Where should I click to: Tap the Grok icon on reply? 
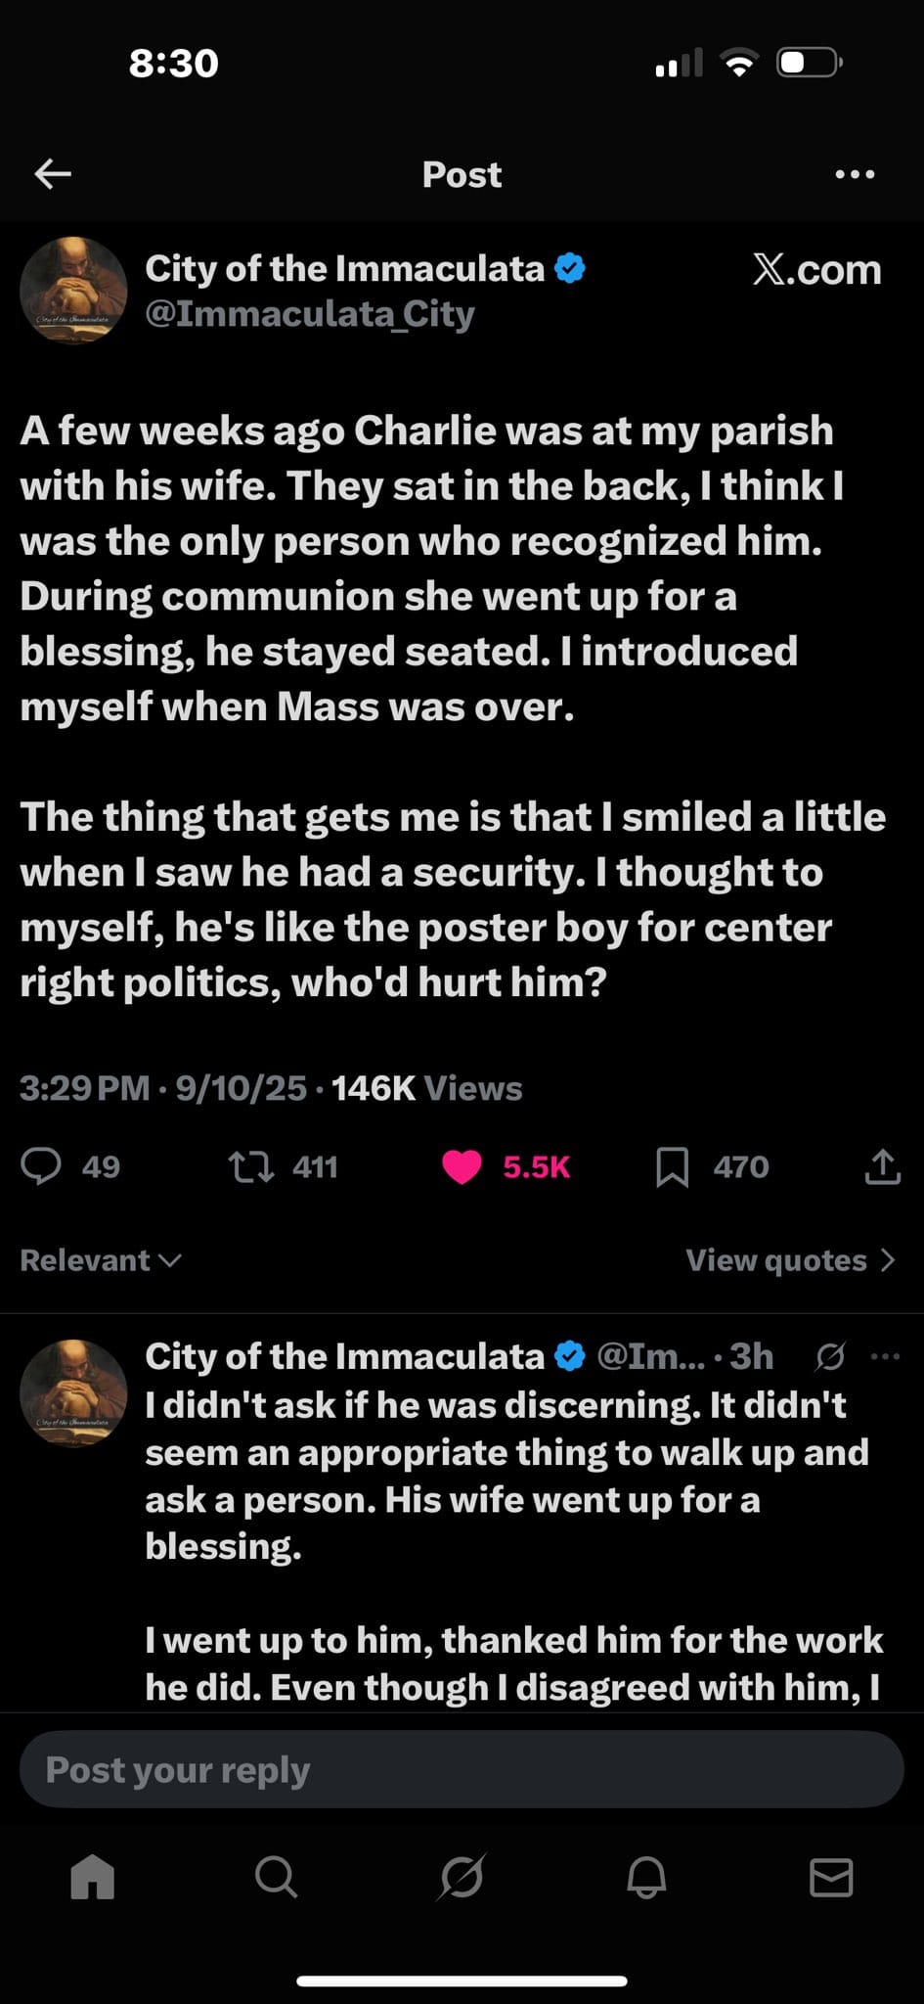[x=830, y=1356]
